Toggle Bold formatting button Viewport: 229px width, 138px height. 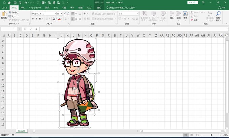33,19
